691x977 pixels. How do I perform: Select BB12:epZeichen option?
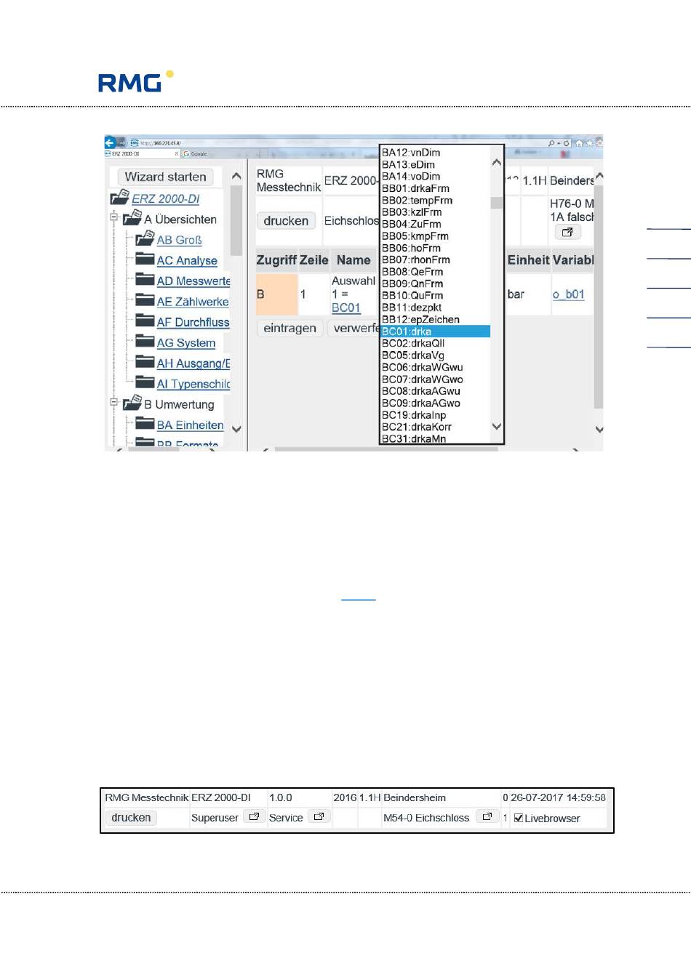point(436,319)
